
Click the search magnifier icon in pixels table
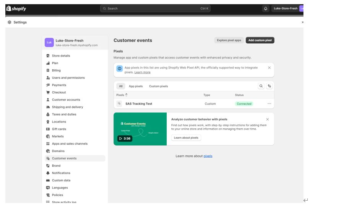click(x=261, y=86)
